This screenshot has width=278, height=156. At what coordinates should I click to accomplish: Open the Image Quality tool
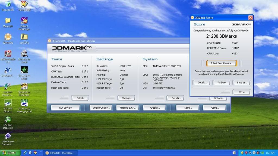tap(101, 108)
